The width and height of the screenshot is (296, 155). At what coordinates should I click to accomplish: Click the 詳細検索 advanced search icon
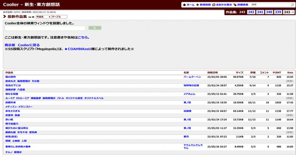(235, 5)
